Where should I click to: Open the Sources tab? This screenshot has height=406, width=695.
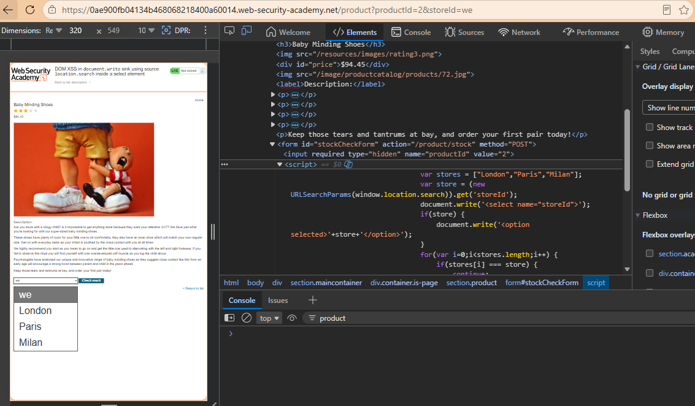[464, 33]
